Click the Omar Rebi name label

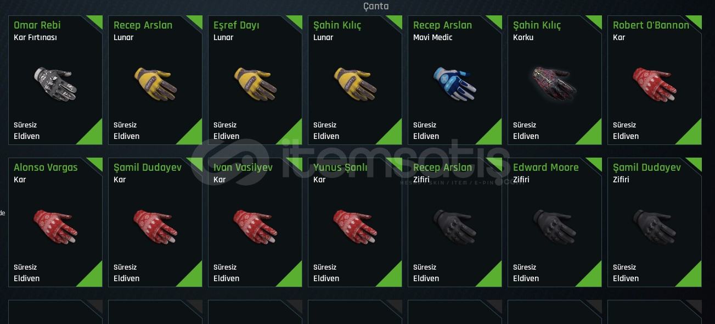37,25
